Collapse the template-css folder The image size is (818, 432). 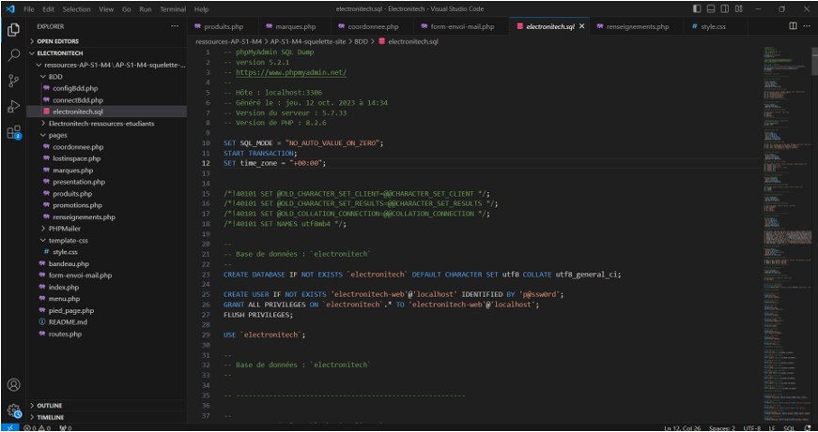pyautogui.click(x=106, y=241)
